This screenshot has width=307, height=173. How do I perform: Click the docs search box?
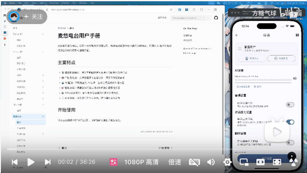point(191,18)
